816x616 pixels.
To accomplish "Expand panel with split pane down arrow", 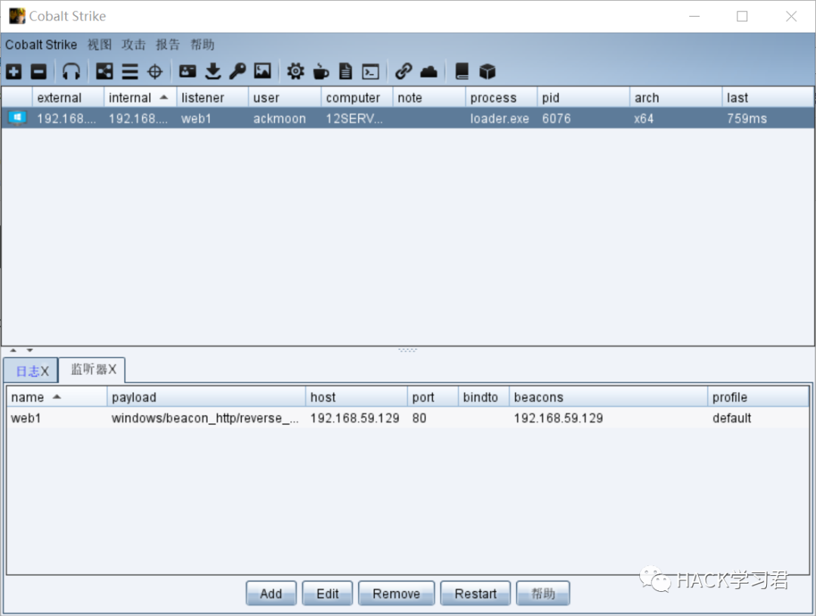I will pos(29,350).
